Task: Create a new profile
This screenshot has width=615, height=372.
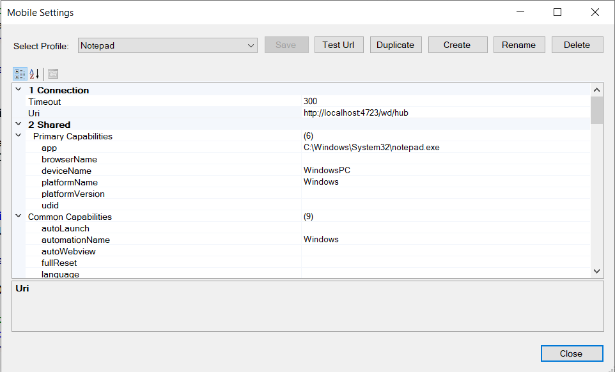Action: 457,45
